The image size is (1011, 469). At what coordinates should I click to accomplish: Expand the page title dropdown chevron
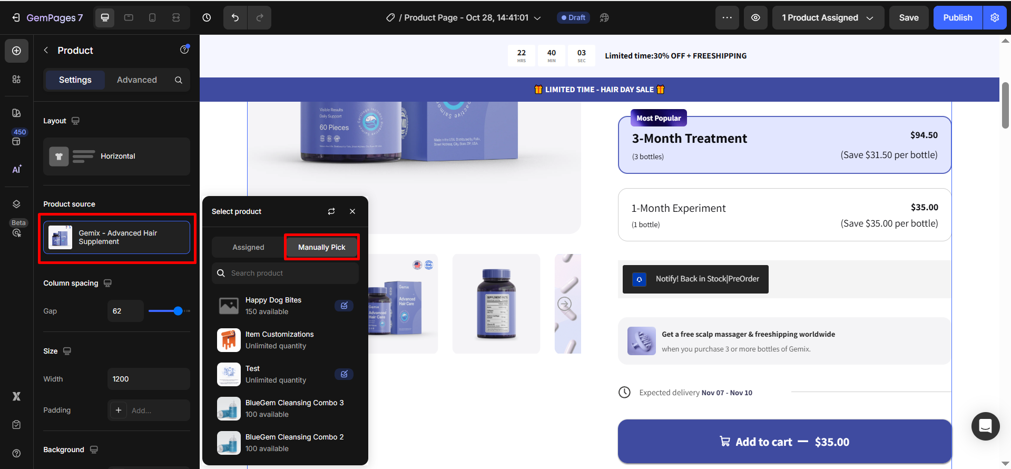coord(537,18)
